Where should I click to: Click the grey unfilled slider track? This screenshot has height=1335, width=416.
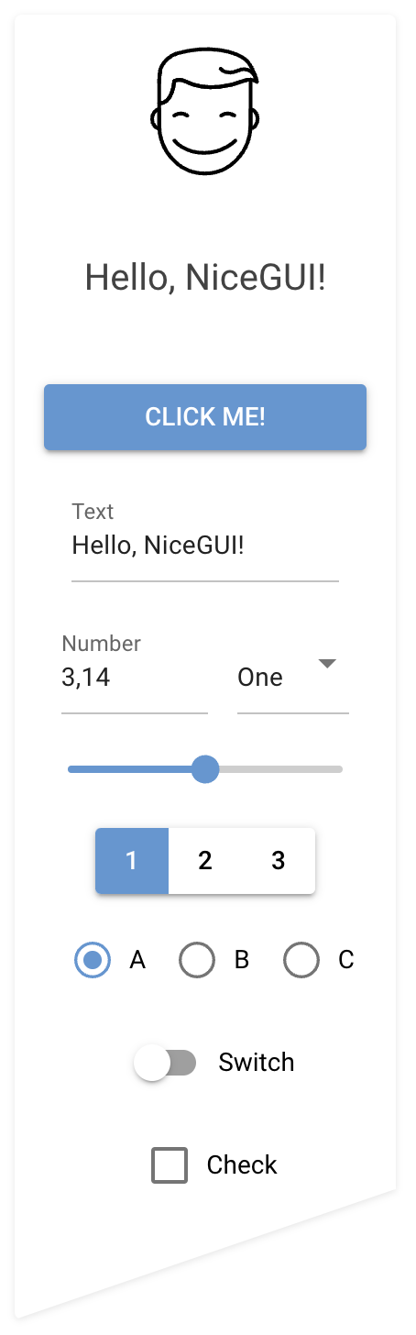tap(280, 769)
